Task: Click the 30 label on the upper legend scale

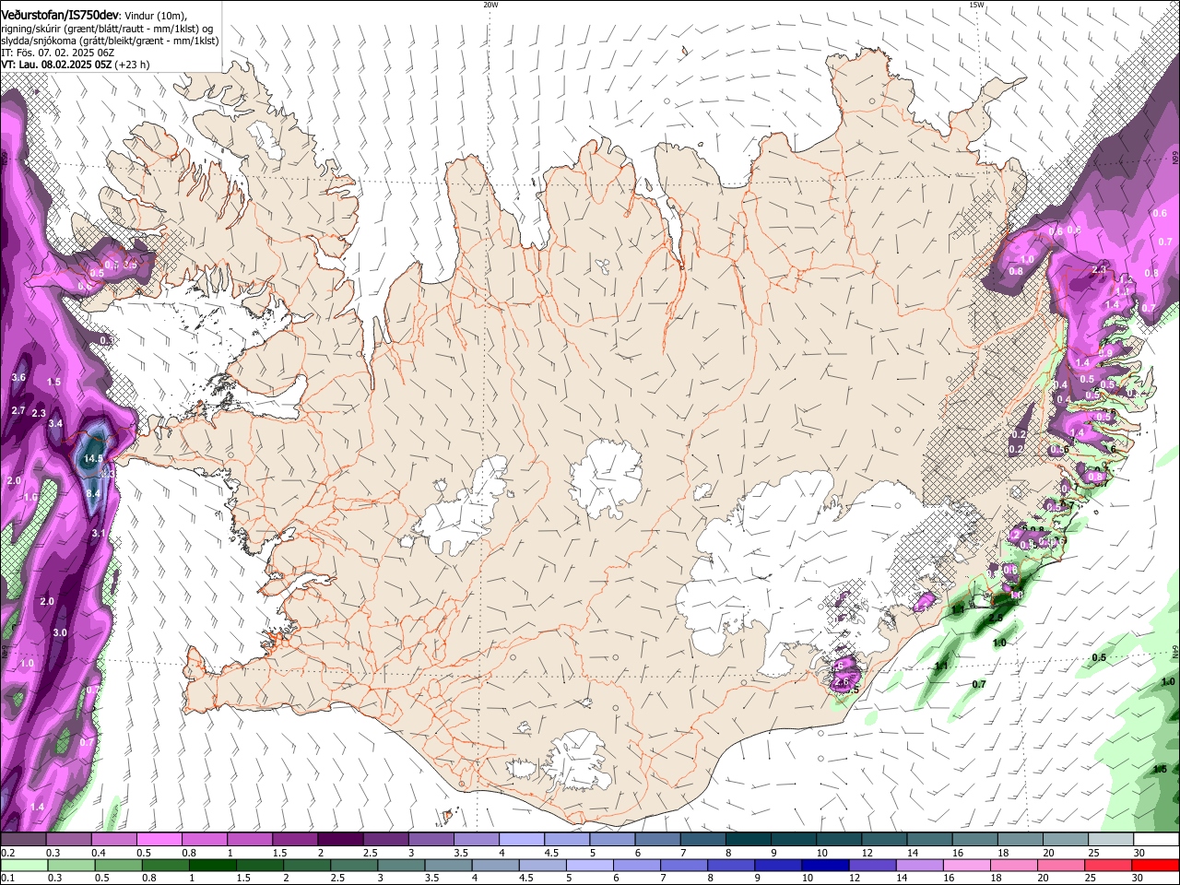Action: [x=1139, y=853]
